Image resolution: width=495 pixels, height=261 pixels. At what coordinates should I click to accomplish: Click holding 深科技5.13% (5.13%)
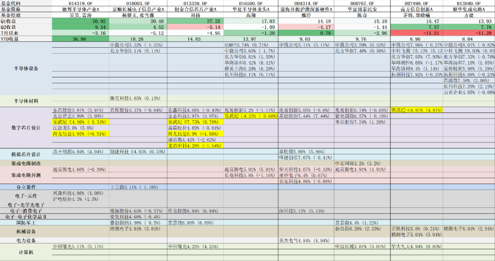click(302, 211)
